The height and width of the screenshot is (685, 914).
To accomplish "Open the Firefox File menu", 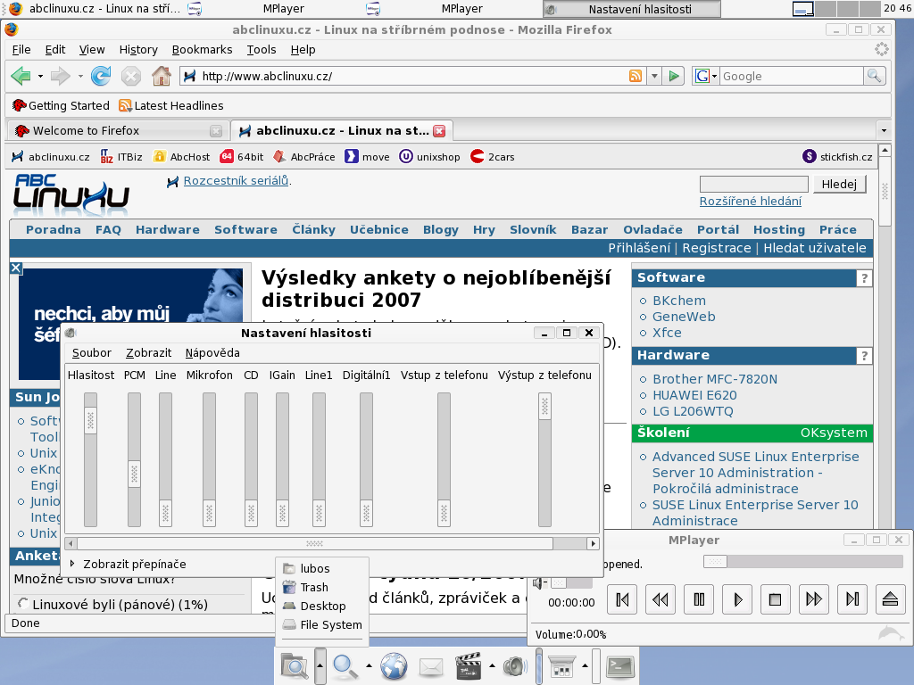I will tap(21, 50).
